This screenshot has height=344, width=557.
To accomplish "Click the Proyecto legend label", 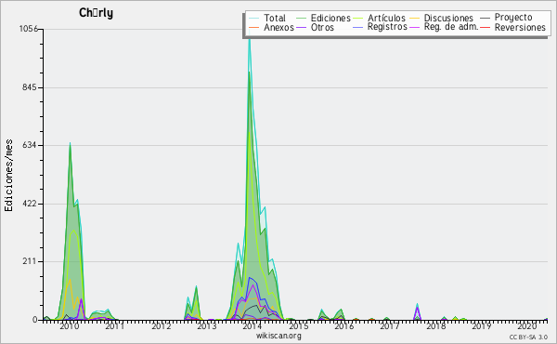I will point(513,18).
